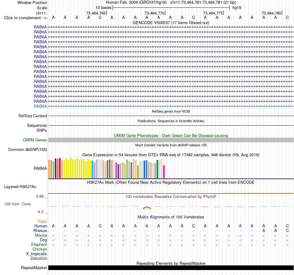The height and width of the screenshot is (275, 294).
Task: Click the red PhyloP conservation peak
Action: point(147,208)
